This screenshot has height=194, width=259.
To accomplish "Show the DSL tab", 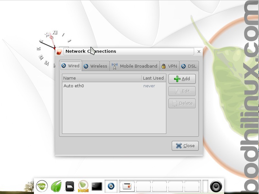I will 189,66.
